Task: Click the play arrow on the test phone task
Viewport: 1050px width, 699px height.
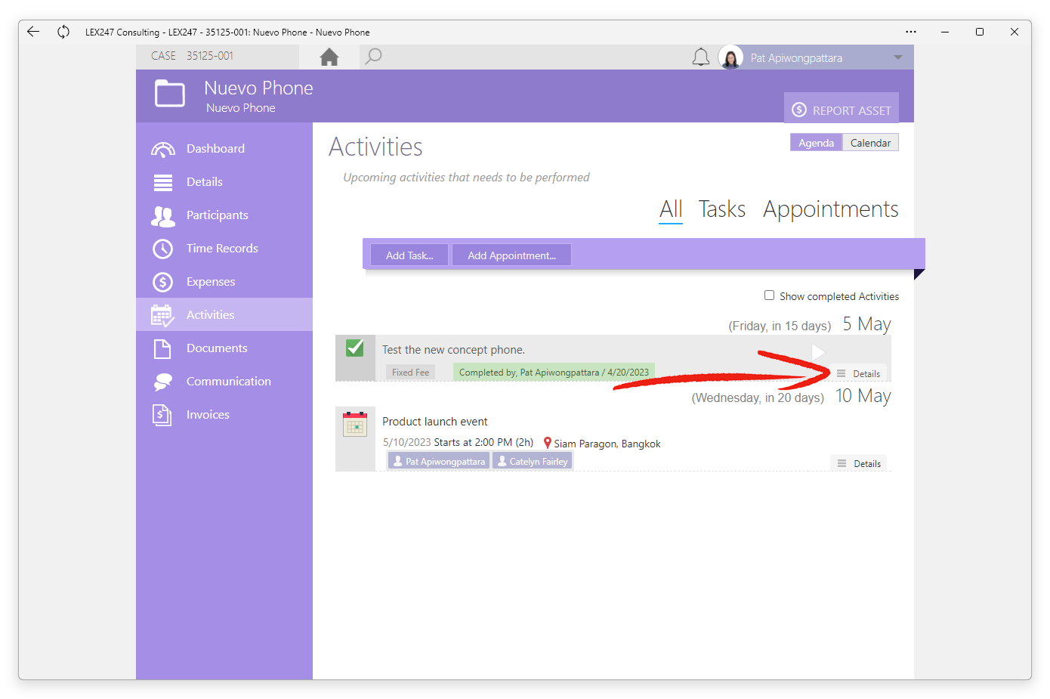Action: coord(817,352)
